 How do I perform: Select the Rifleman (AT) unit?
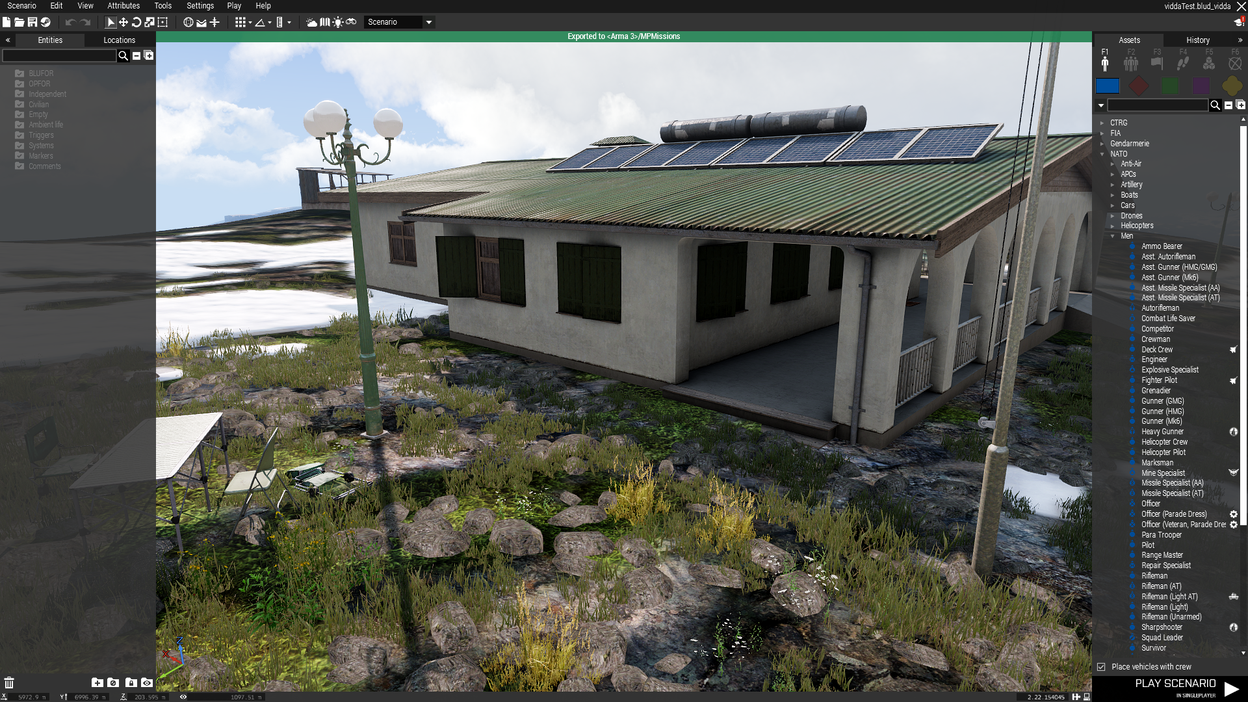pyautogui.click(x=1162, y=586)
